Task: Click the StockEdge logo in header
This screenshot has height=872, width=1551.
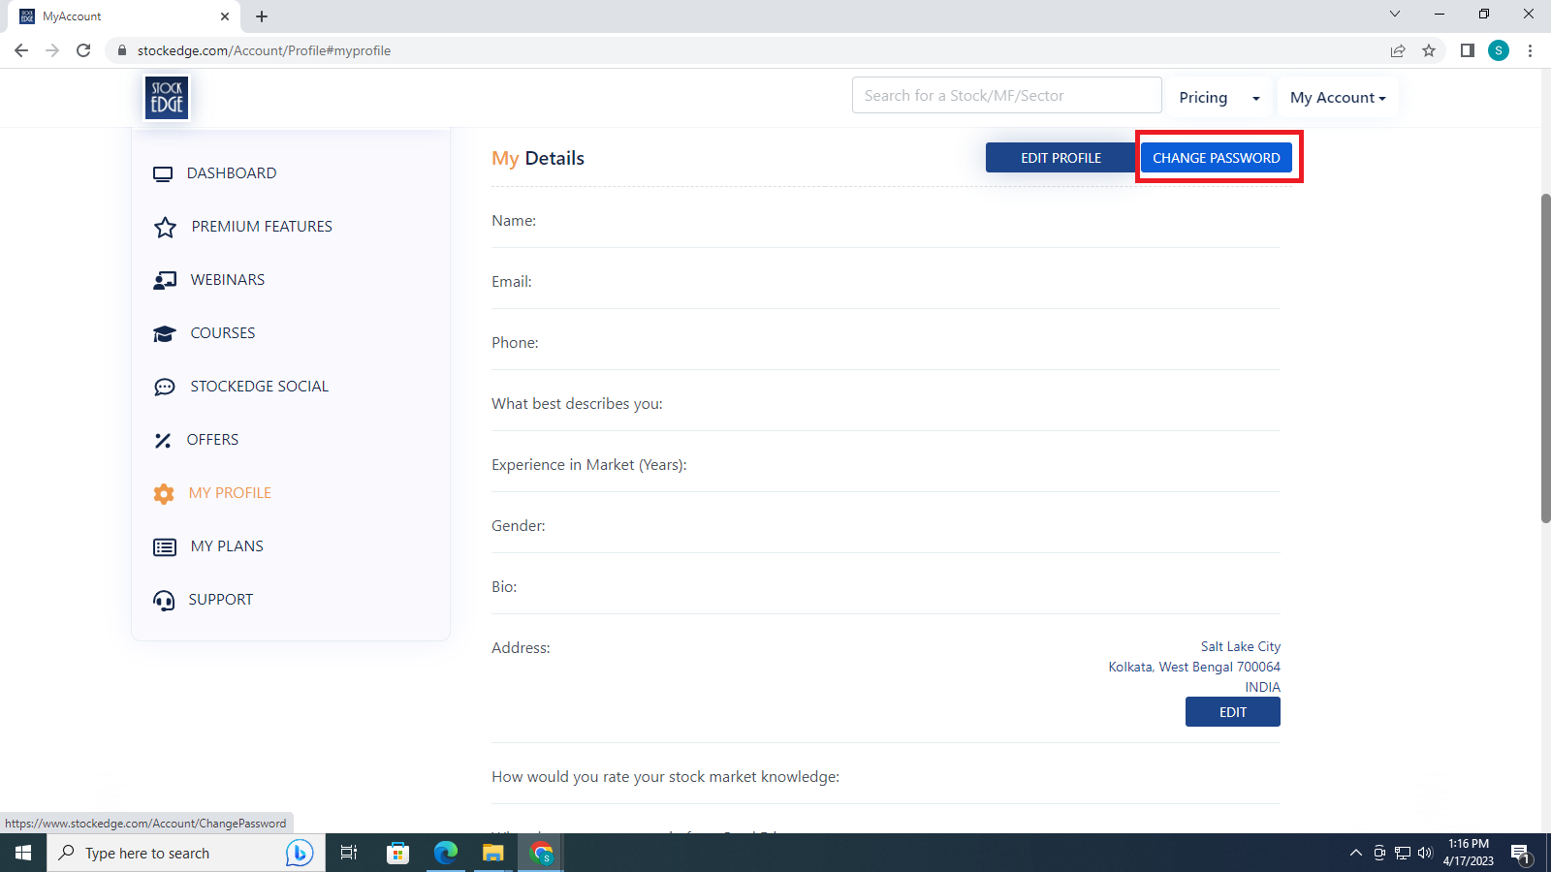Action: (167, 98)
